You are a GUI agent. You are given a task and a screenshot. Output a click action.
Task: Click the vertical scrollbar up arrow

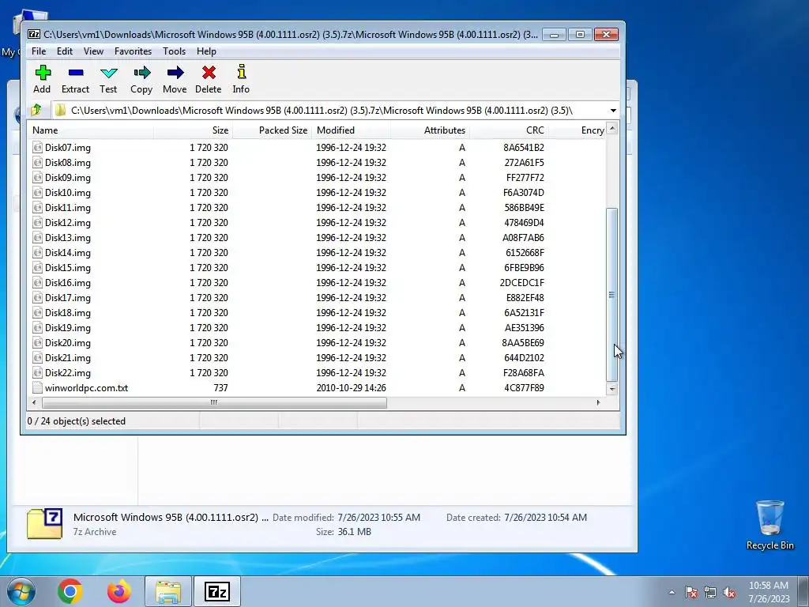(612, 127)
